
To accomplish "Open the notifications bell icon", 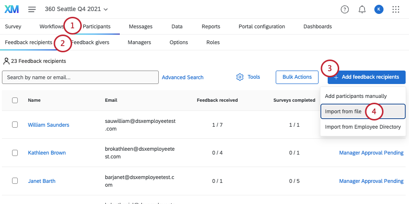I will pyautogui.click(x=362, y=10).
